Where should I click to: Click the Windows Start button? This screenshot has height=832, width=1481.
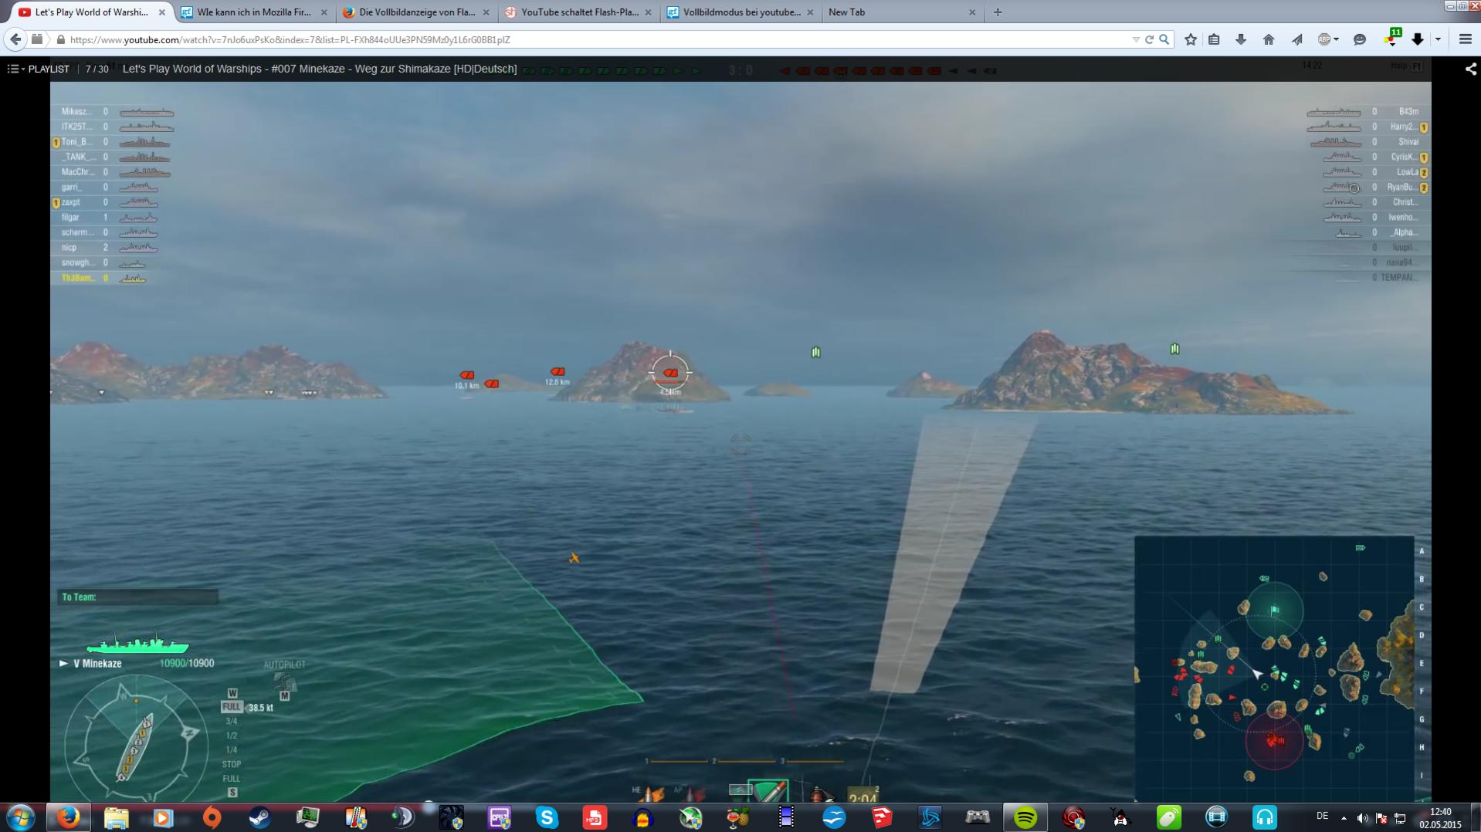(20, 817)
